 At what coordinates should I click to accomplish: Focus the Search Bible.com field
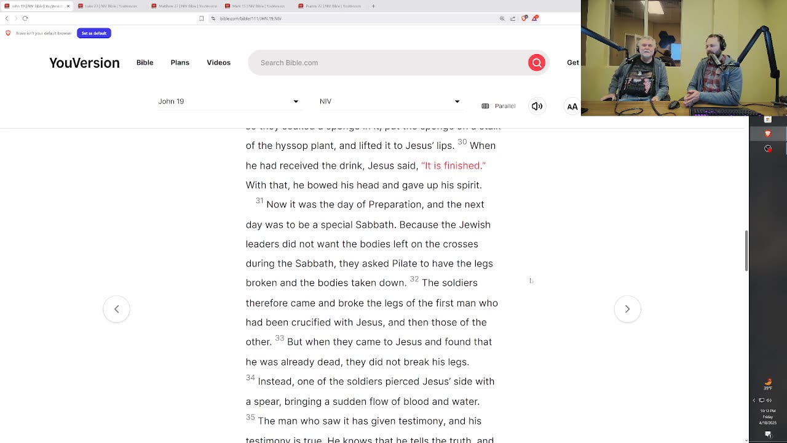(389, 63)
